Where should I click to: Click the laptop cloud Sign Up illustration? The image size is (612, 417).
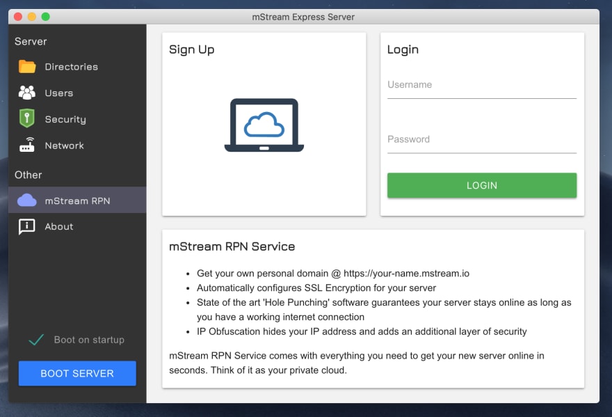point(264,125)
